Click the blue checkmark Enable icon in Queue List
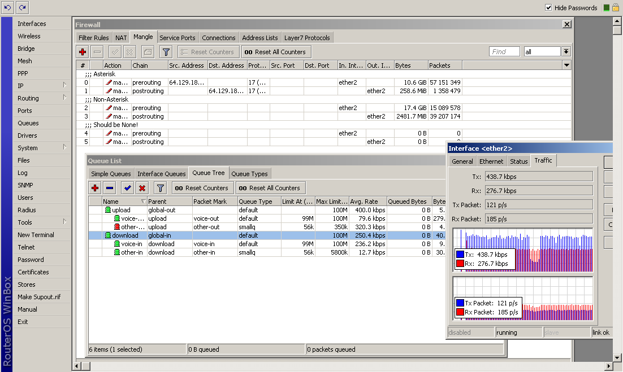 127,188
